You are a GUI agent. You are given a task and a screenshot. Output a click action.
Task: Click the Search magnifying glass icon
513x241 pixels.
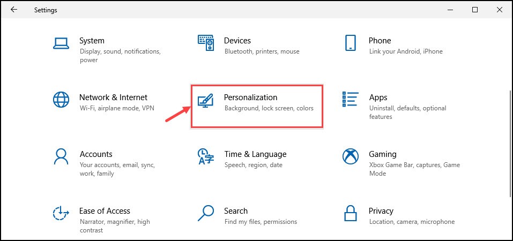click(206, 213)
